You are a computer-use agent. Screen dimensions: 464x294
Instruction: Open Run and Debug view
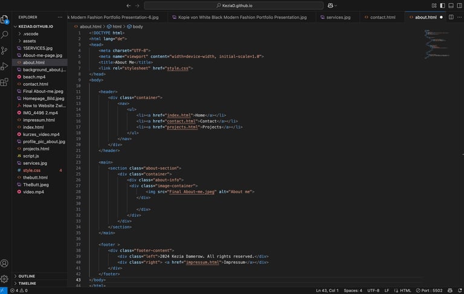[4, 66]
